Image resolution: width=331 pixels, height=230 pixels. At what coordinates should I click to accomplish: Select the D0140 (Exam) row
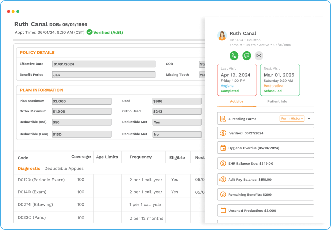109,192
